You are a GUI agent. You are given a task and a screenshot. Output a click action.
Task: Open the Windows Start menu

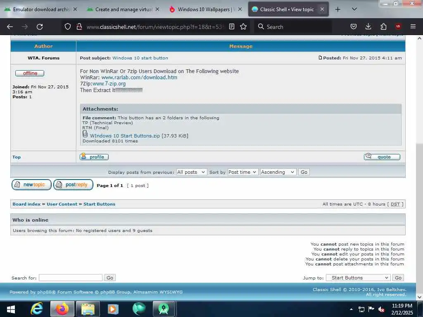10,309
